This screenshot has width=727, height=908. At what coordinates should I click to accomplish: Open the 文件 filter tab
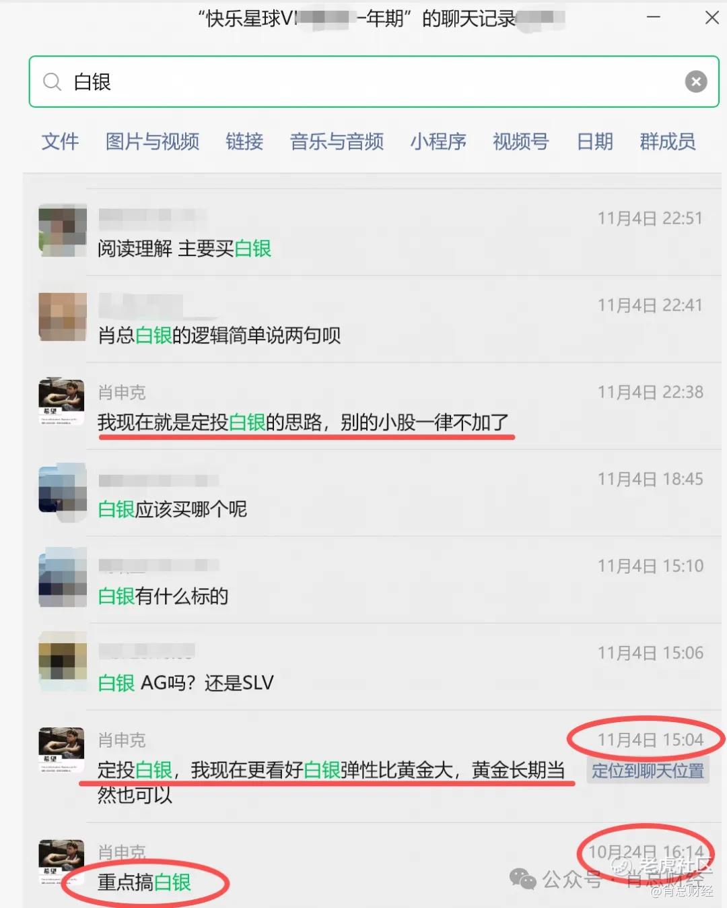click(x=60, y=141)
